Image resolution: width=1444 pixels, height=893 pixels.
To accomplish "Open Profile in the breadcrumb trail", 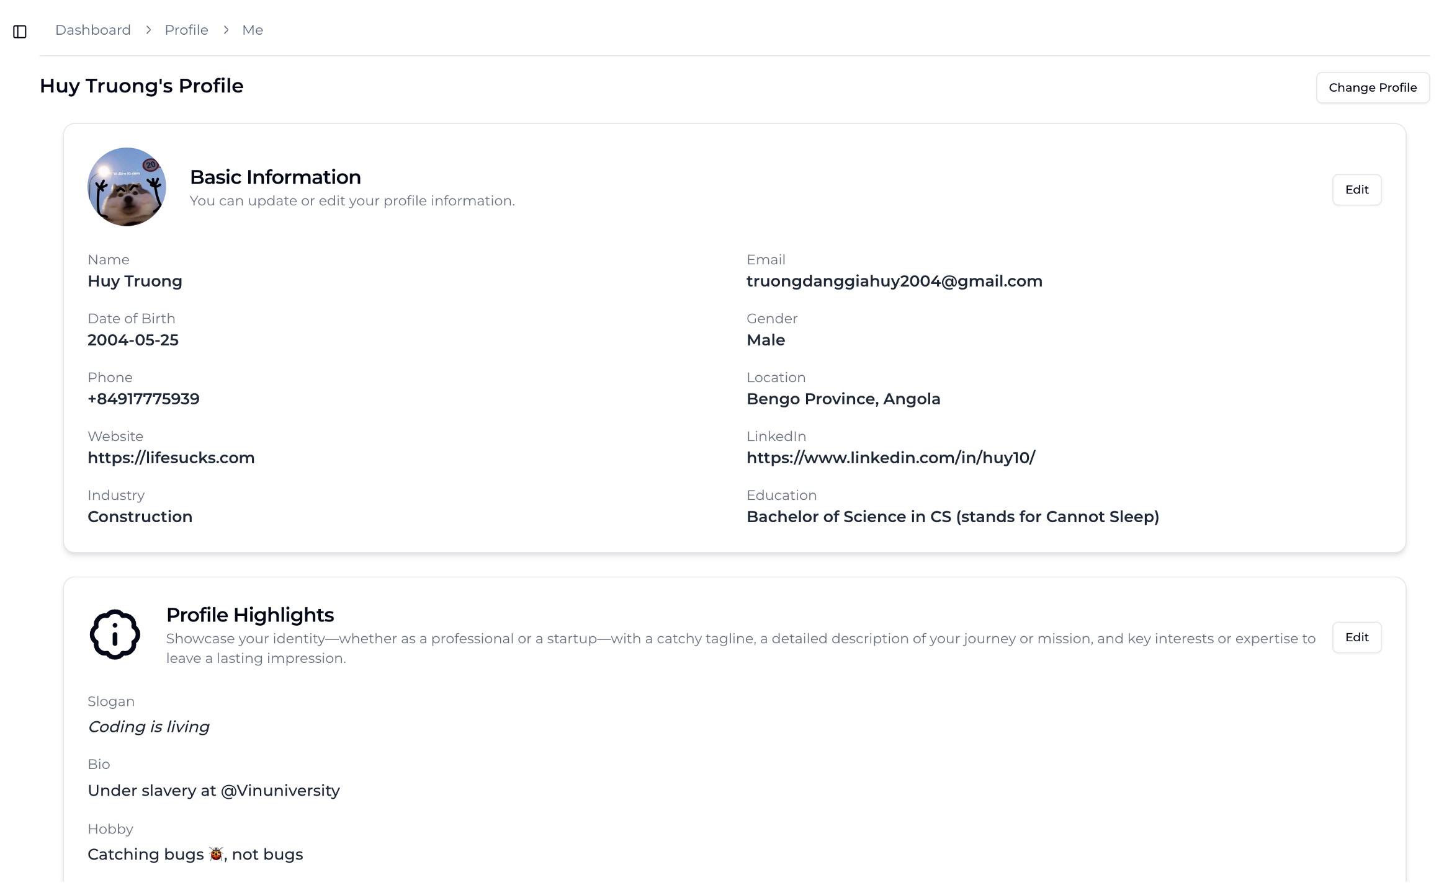I will tap(186, 30).
